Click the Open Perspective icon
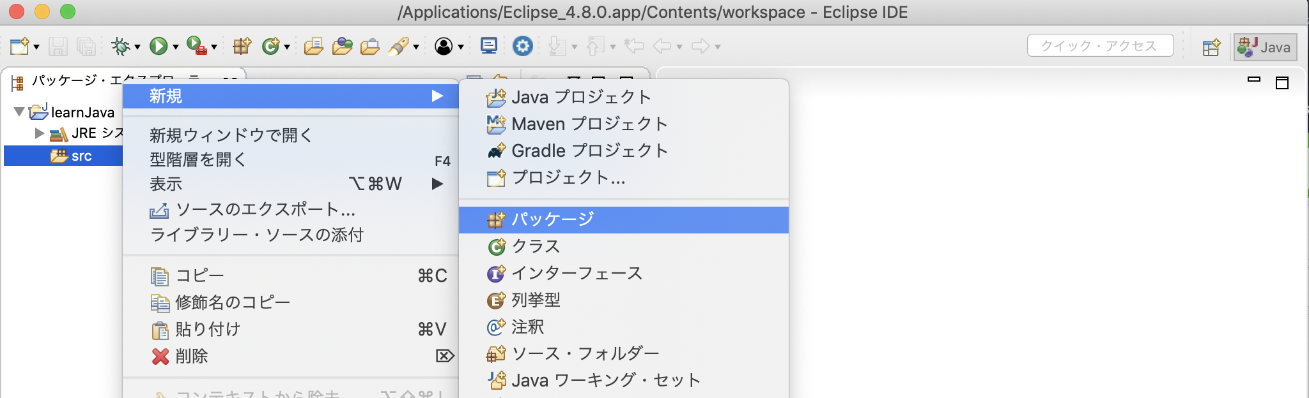 tap(1211, 47)
